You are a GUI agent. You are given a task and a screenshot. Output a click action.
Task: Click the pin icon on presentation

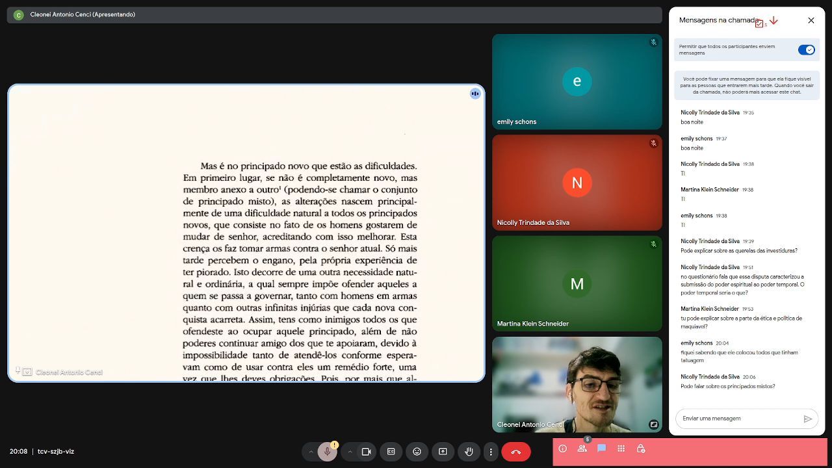[x=18, y=370]
